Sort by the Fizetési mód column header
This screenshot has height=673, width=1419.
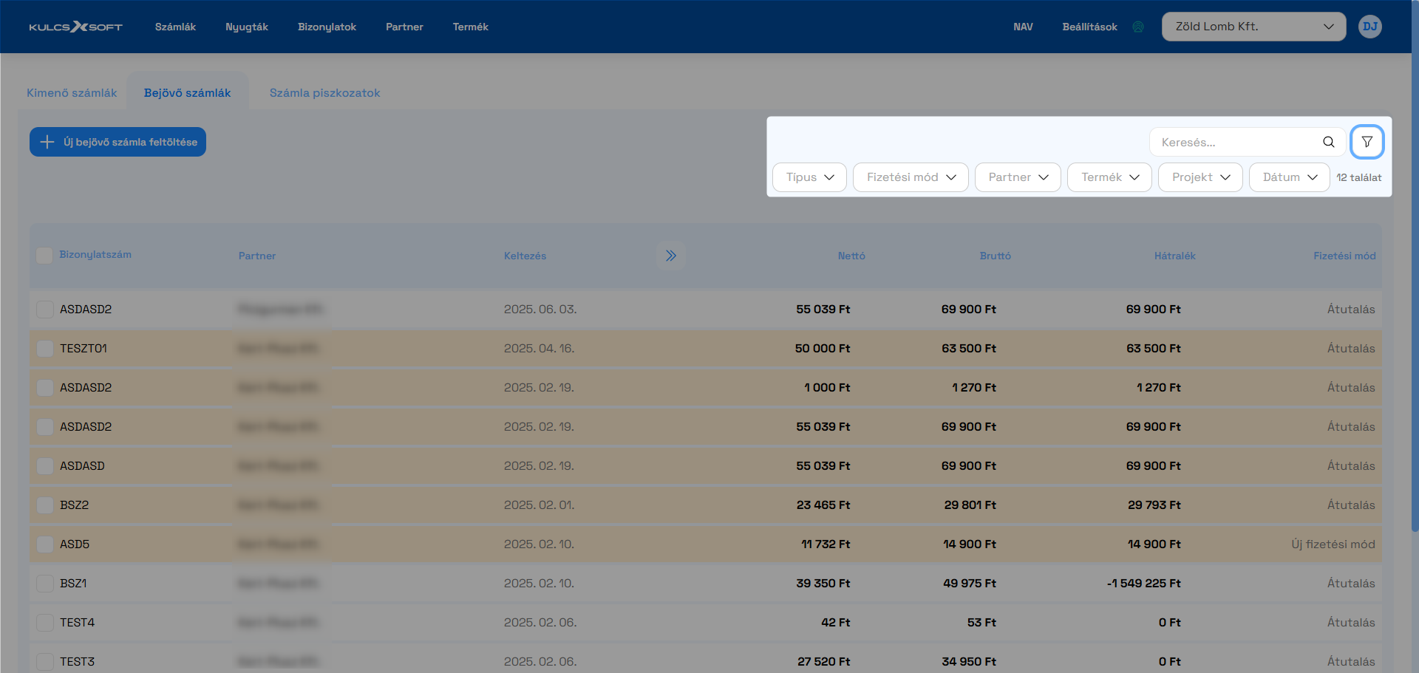[1344, 256]
